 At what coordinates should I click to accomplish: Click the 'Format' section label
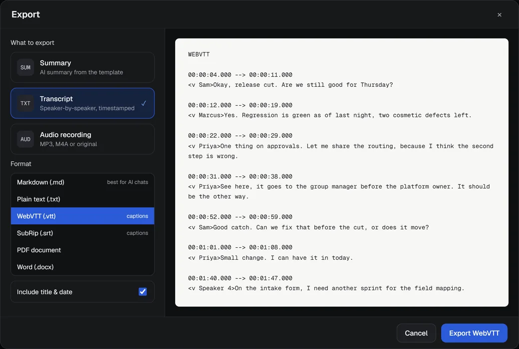tap(21, 164)
